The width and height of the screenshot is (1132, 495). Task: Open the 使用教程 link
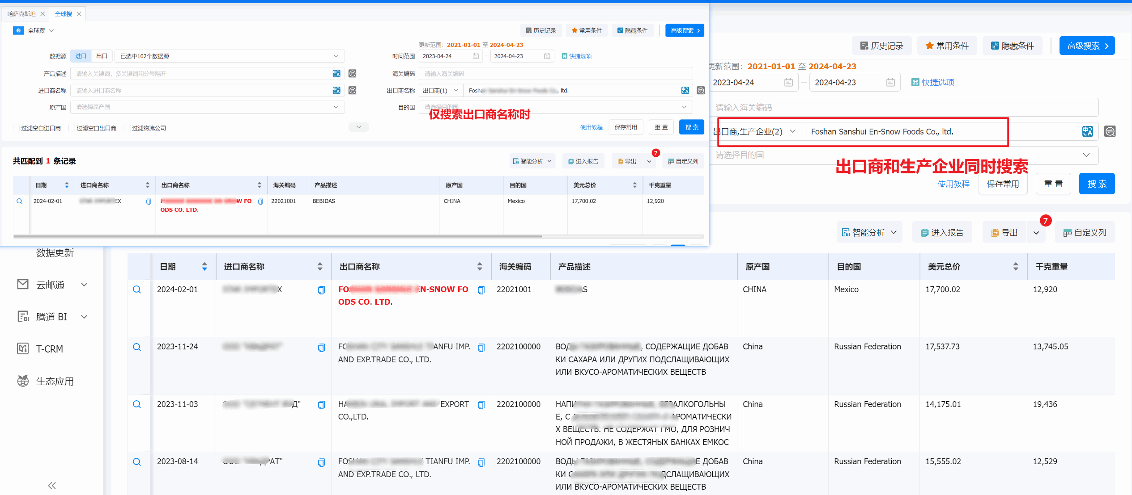[x=591, y=127]
